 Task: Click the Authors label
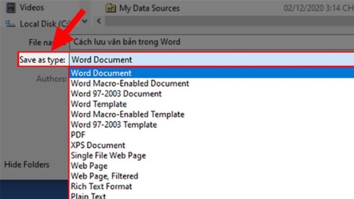52,79
